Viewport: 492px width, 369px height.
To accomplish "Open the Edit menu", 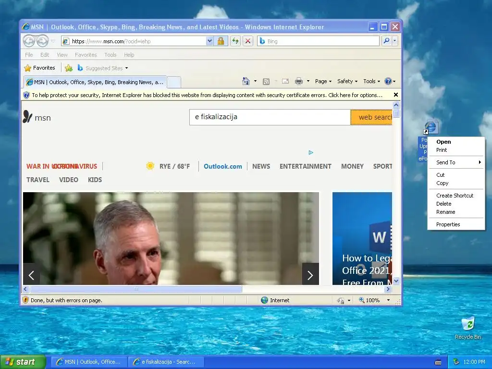I will pyautogui.click(x=45, y=55).
